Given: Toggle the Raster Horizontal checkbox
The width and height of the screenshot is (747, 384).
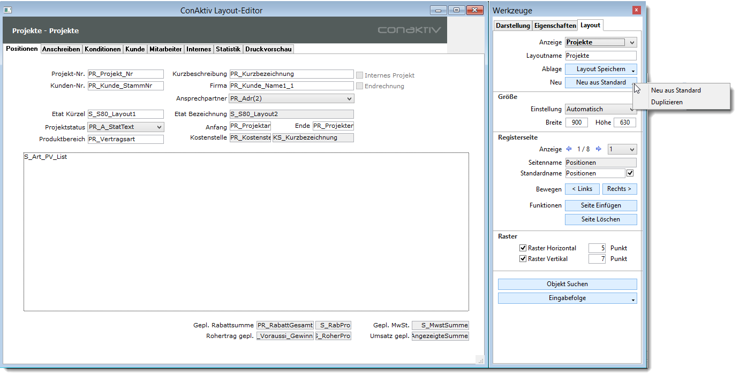Looking at the screenshot, I should [523, 248].
